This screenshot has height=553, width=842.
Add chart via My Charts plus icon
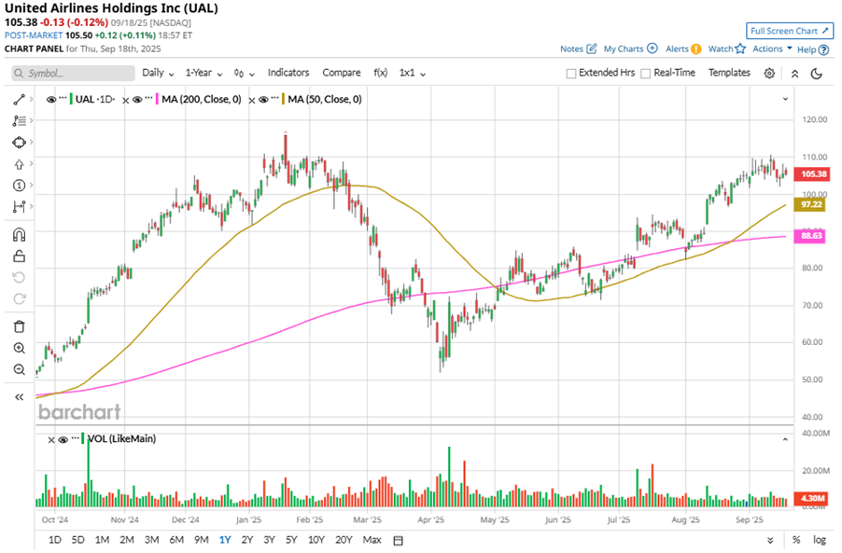click(652, 48)
